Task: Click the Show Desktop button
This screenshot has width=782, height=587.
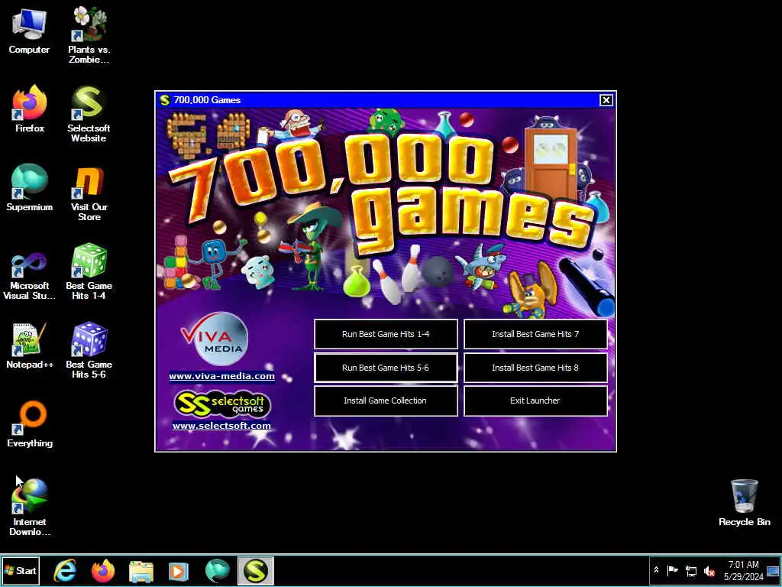Action: tap(773, 570)
